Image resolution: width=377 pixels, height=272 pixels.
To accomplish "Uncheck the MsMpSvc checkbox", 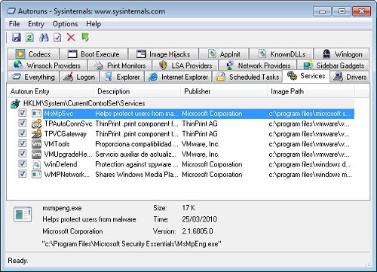I will point(23,113).
